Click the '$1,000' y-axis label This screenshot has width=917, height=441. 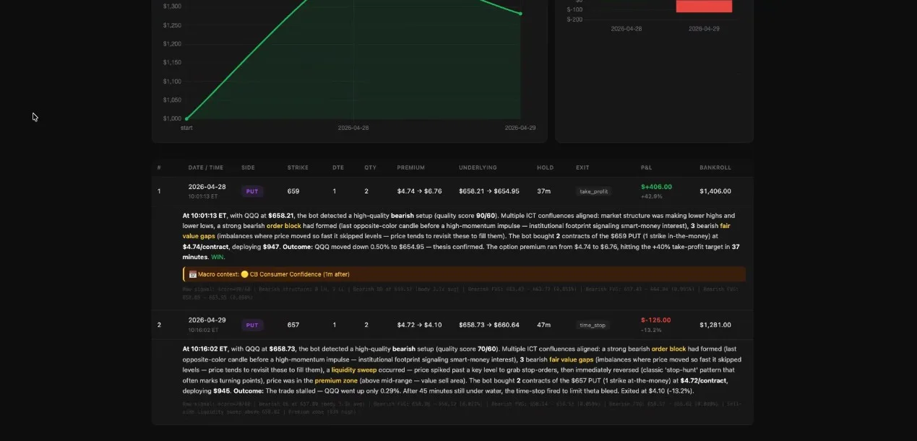click(x=172, y=118)
